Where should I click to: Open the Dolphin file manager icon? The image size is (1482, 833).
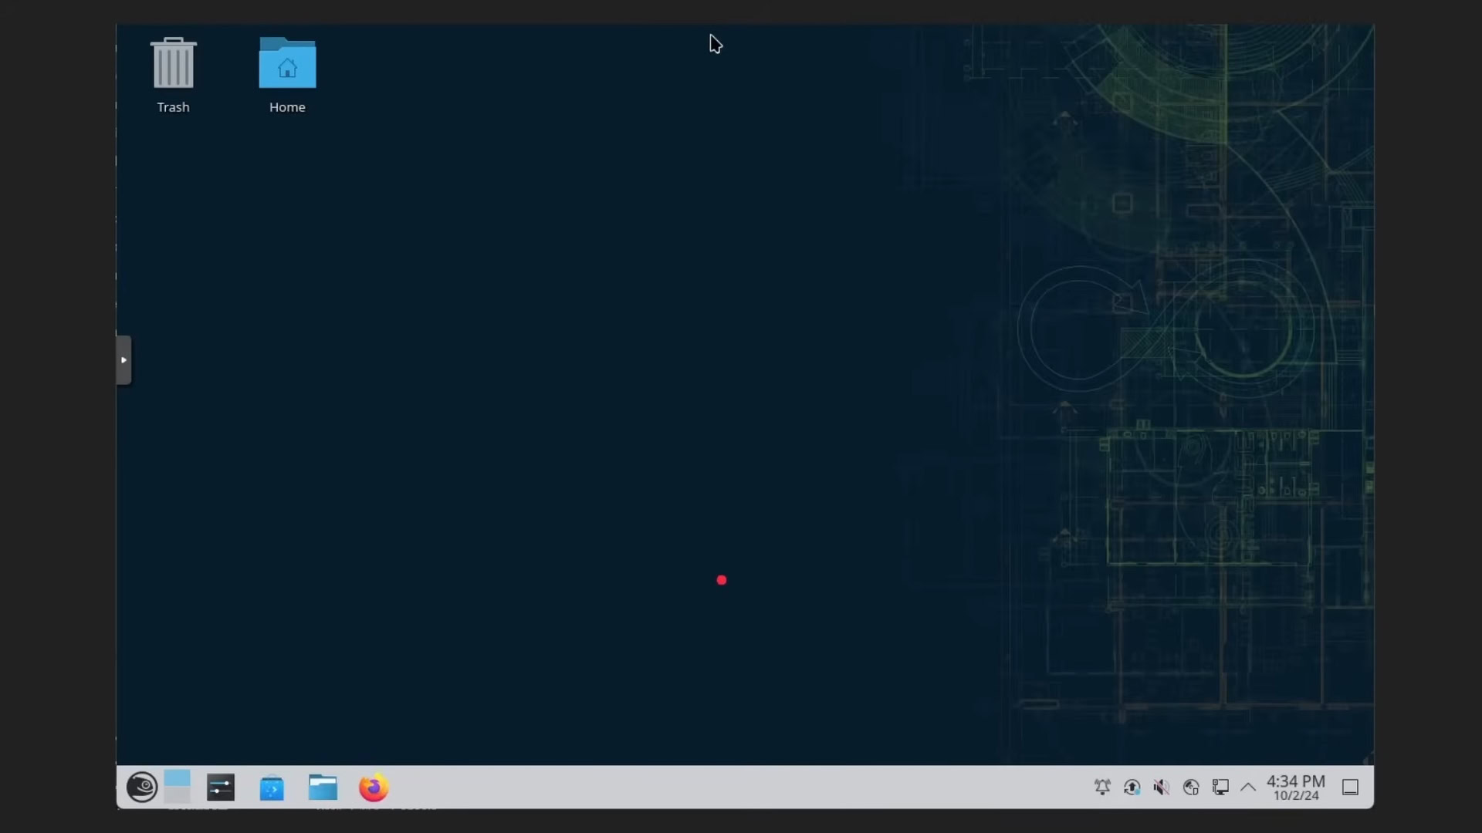click(323, 787)
